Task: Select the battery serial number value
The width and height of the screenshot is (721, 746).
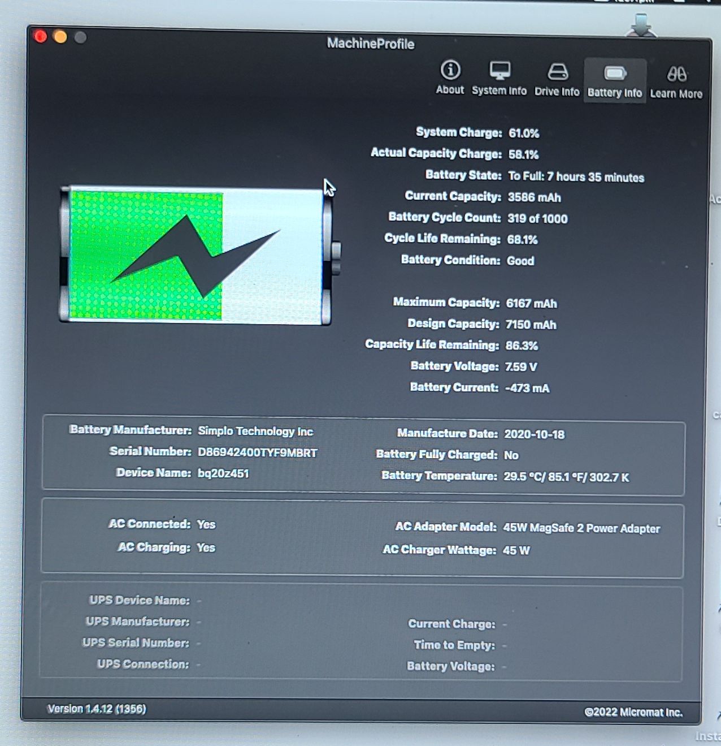Action: coord(257,452)
